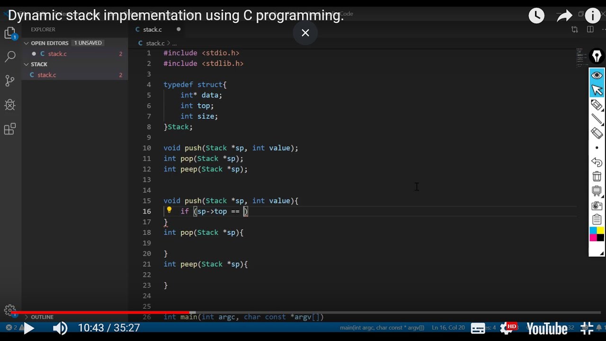Open notifications bell in status bar
This screenshot has height=341, width=606.
click(599, 328)
